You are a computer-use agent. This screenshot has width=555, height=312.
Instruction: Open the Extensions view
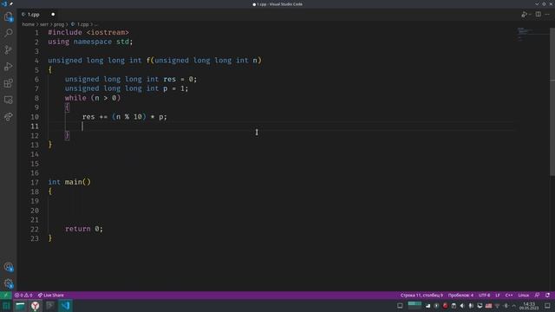coord(8,83)
